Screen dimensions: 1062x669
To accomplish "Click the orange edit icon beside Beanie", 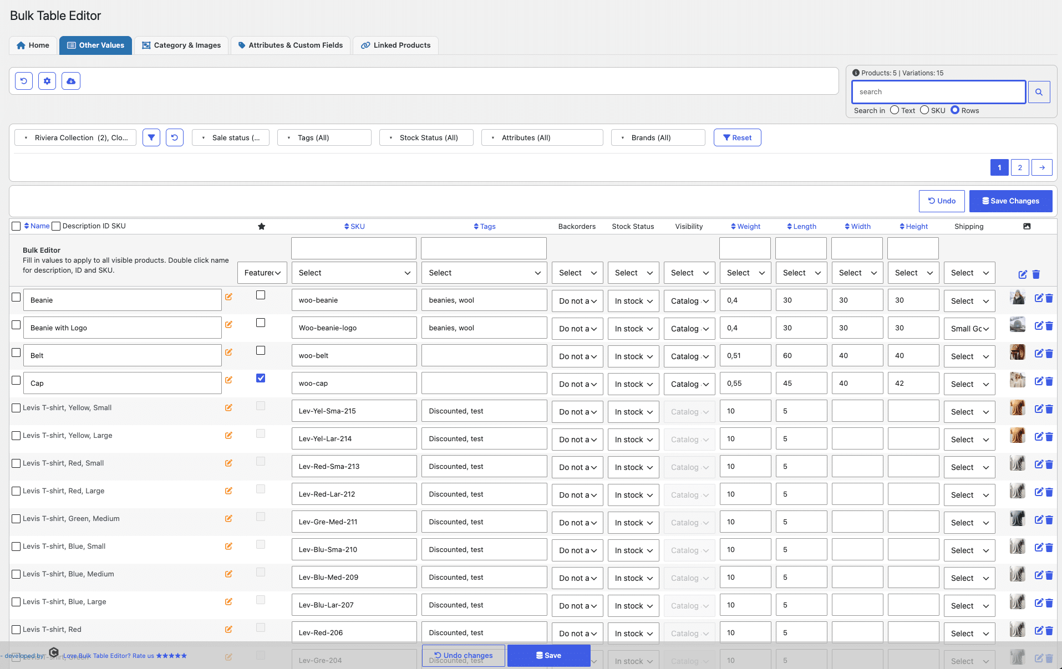I will click(228, 297).
